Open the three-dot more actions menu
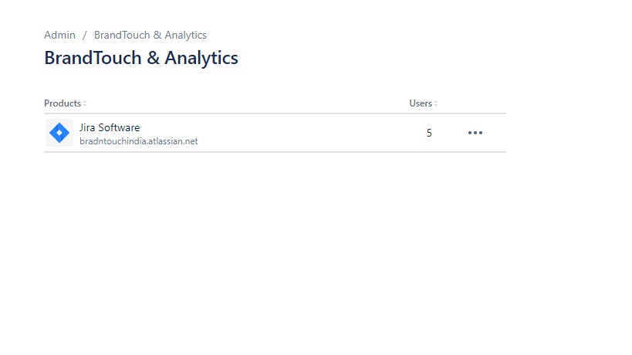 [475, 133]
